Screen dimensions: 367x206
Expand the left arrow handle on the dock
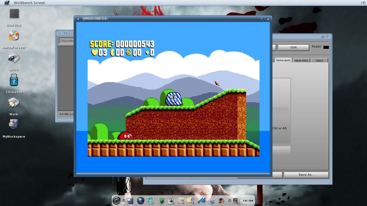(x=124, y=200)
